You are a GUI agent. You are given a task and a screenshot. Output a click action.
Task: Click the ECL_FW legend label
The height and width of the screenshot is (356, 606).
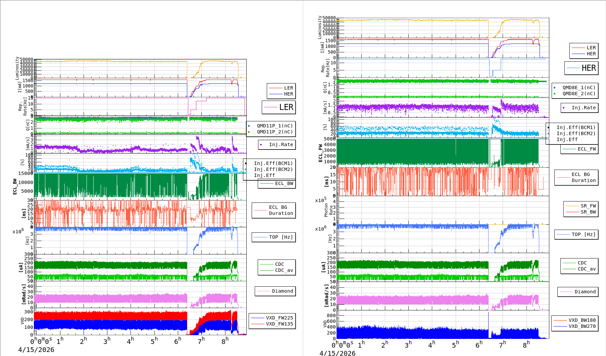pos(587,149)
